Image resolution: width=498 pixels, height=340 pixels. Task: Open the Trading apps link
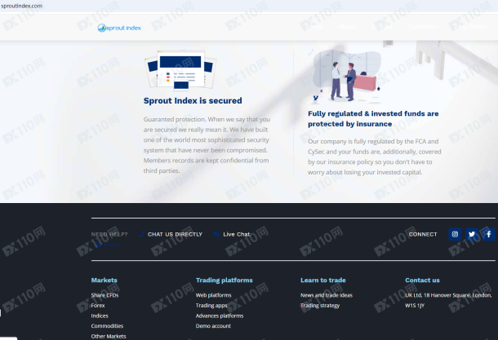click(211, 306)
